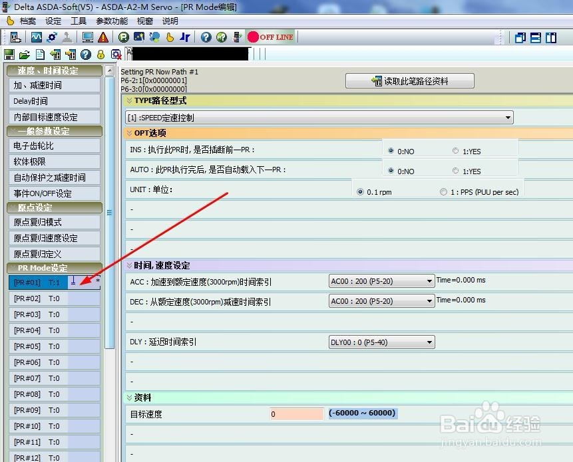Open the TYPE path type dropdown
The height and width of the screenshot is (462, 573).
[319, 118]
